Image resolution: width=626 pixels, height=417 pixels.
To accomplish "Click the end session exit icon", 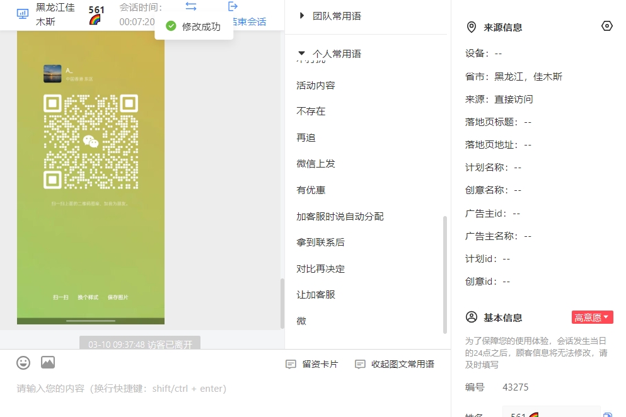I will [x=233, y=6].
